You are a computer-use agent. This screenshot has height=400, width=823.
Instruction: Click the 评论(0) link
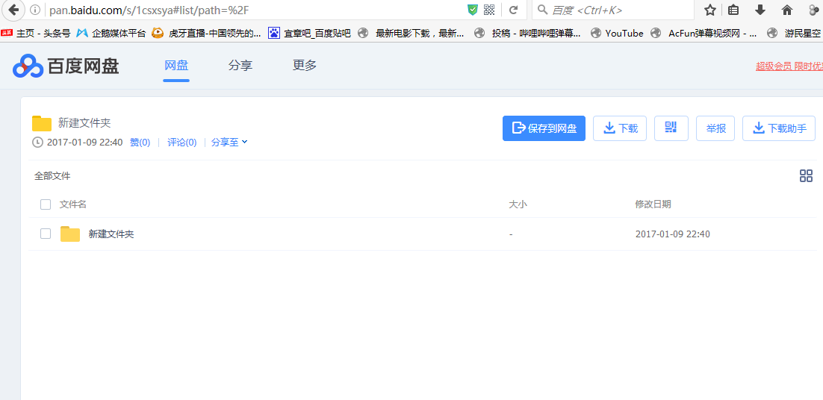point(182,142)
